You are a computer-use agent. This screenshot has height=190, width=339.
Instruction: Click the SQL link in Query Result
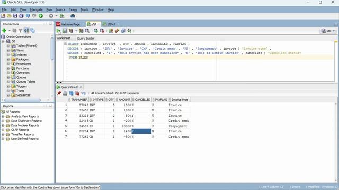click(84, 93)
